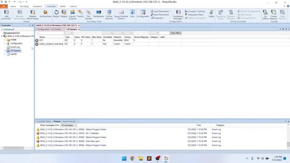Select the Modeling ribbon tab
Image resolution: width=290 pixels, height=163 pixels.
(24, 6)
